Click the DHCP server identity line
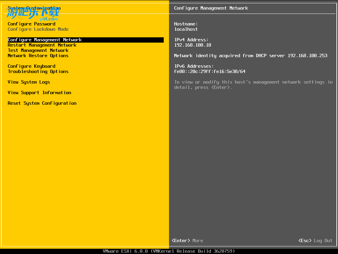The height and width of the screenshot is (254, 338). pyautogui.click(x=251, y=55)
